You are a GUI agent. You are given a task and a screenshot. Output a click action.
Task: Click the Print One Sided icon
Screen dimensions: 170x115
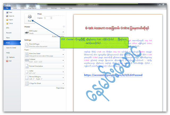(27, 55)
